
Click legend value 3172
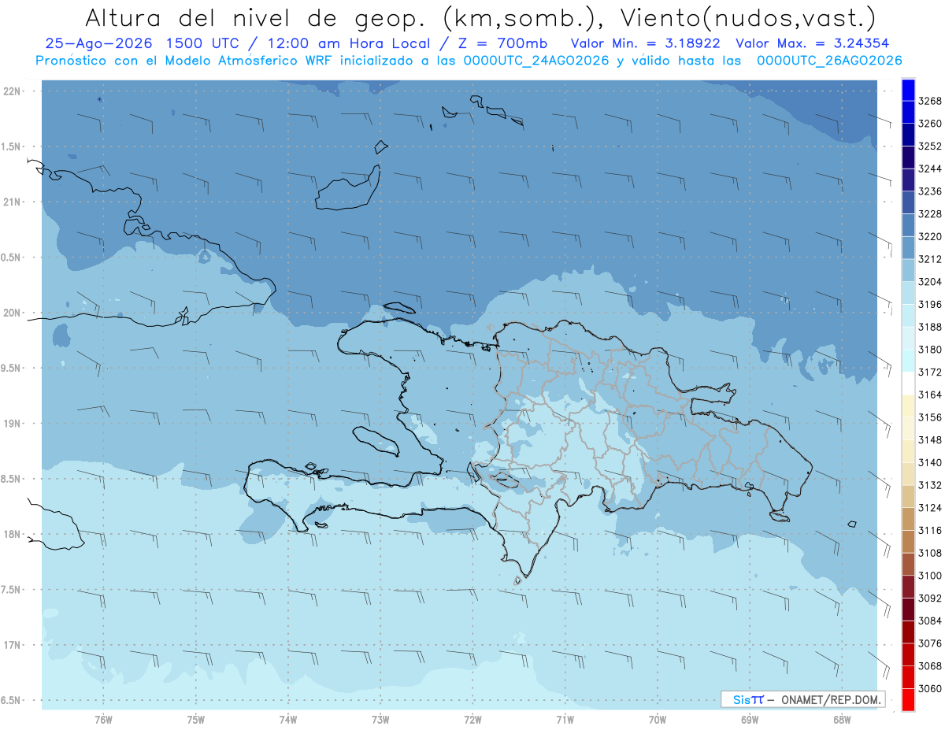(930, 372)
